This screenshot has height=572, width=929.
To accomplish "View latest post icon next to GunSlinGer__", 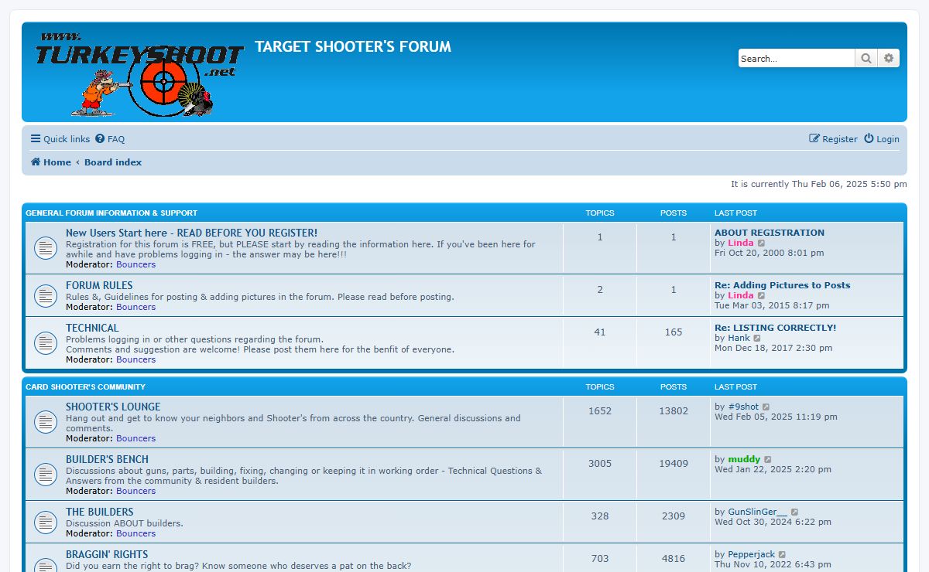I will point(795,512).
